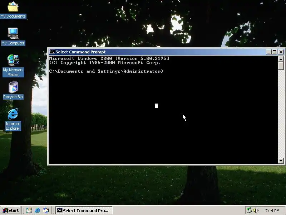Close the Command Prompt window

tap(281, 52)
